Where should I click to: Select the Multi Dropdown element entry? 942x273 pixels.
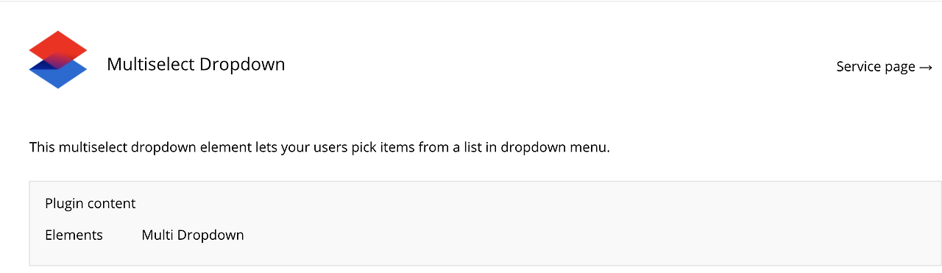pyautogui.click(x=193, y=235)
